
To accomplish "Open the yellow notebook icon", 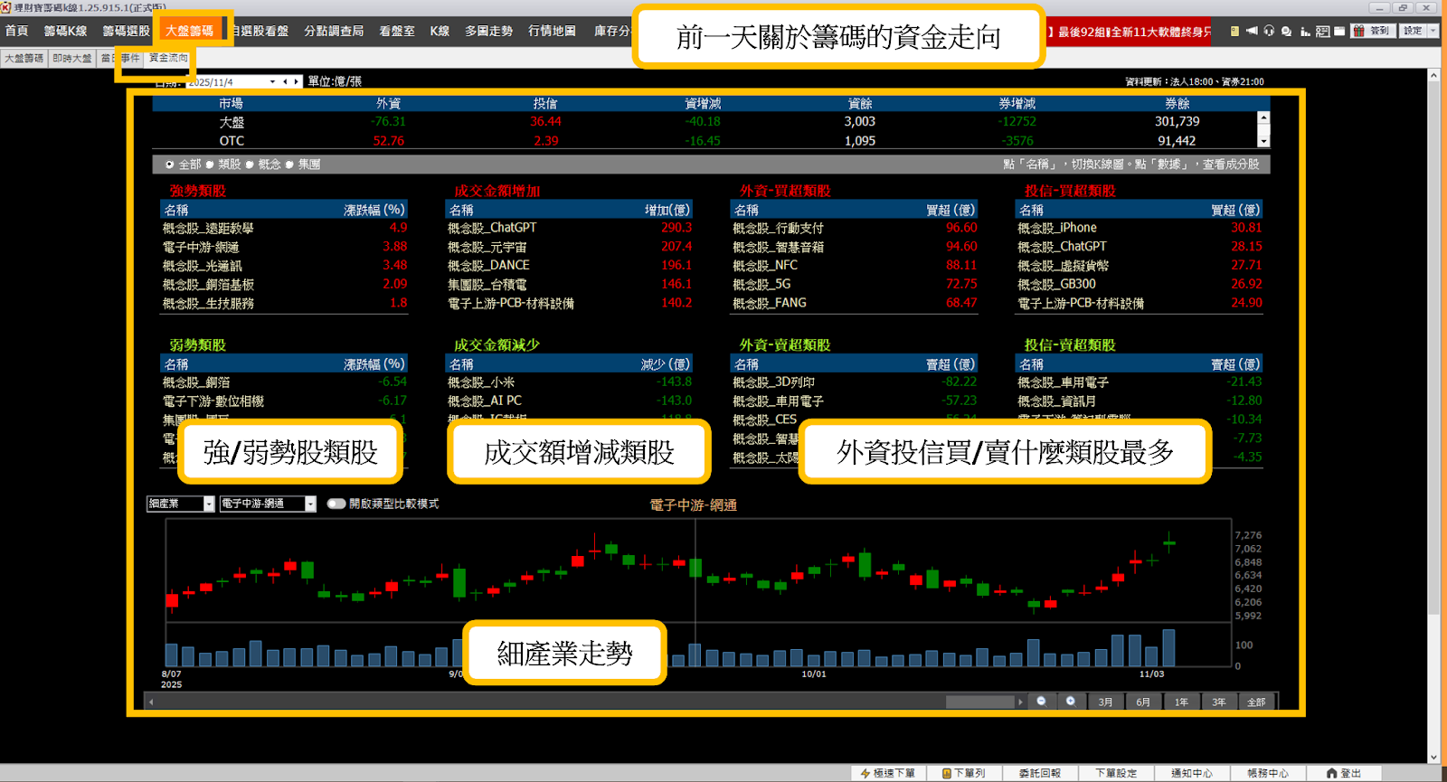I will point(1234,31).
